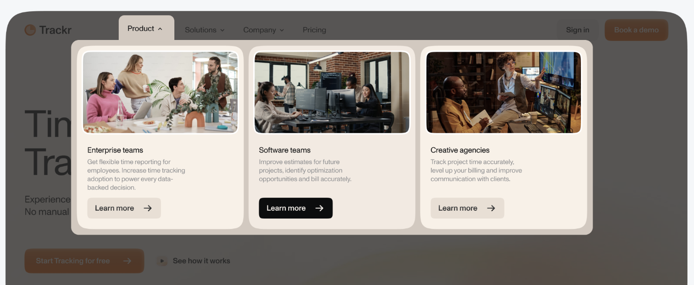Click the See how it works play icon

(162, 261)
